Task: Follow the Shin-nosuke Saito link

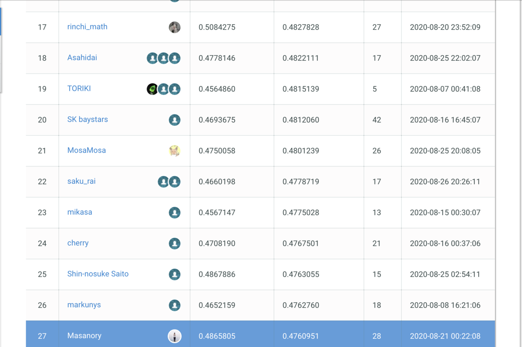Action: pos(98,274)
